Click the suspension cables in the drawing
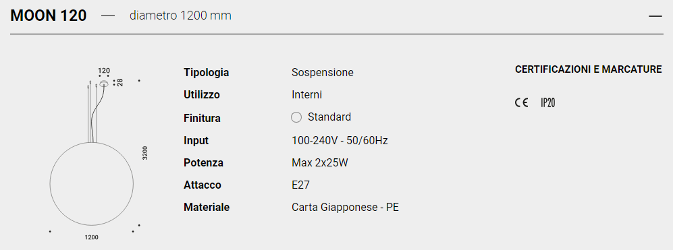This screenshot has width=673, height=250. click(92, 113)
